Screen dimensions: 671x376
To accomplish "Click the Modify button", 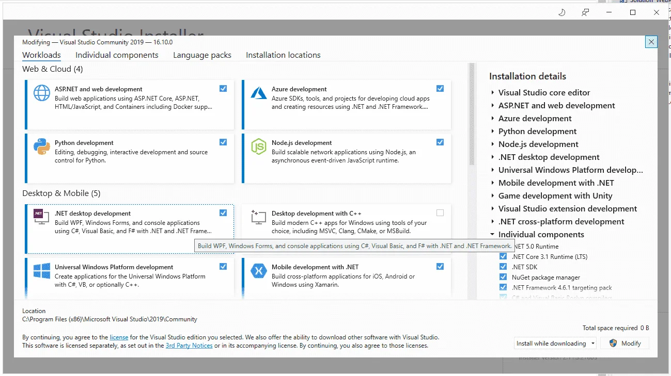I will (626, 343).
